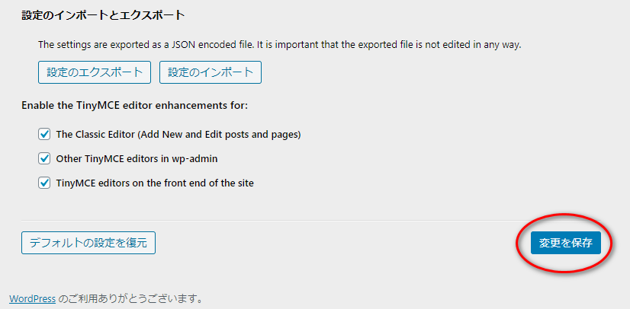The image size is (630, 309).
Task: Save changes with the 変更を保存 button
Action: pos(565,243)
